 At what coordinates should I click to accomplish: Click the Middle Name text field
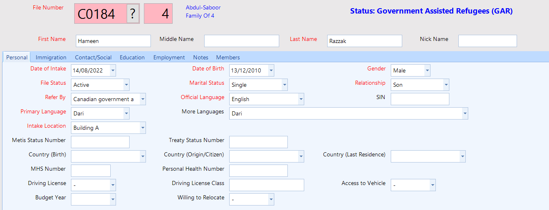(241, 41)
